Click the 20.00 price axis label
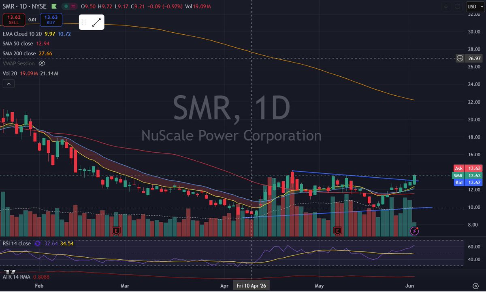Image resolution: width=486 pixels, height=292 pixels. click(x=474, y=120)
